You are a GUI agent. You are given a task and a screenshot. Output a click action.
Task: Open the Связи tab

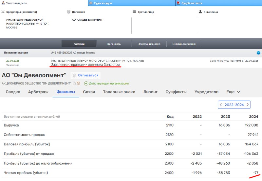(89, 92)
